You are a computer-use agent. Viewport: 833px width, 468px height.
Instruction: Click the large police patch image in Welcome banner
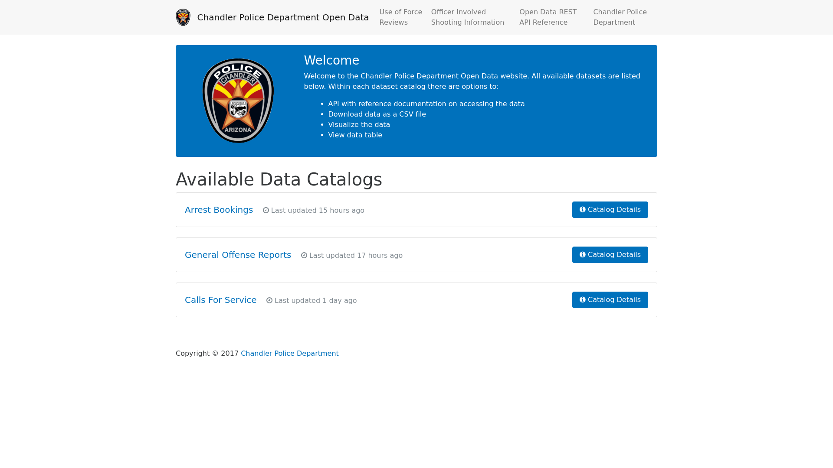click(238, 101)
